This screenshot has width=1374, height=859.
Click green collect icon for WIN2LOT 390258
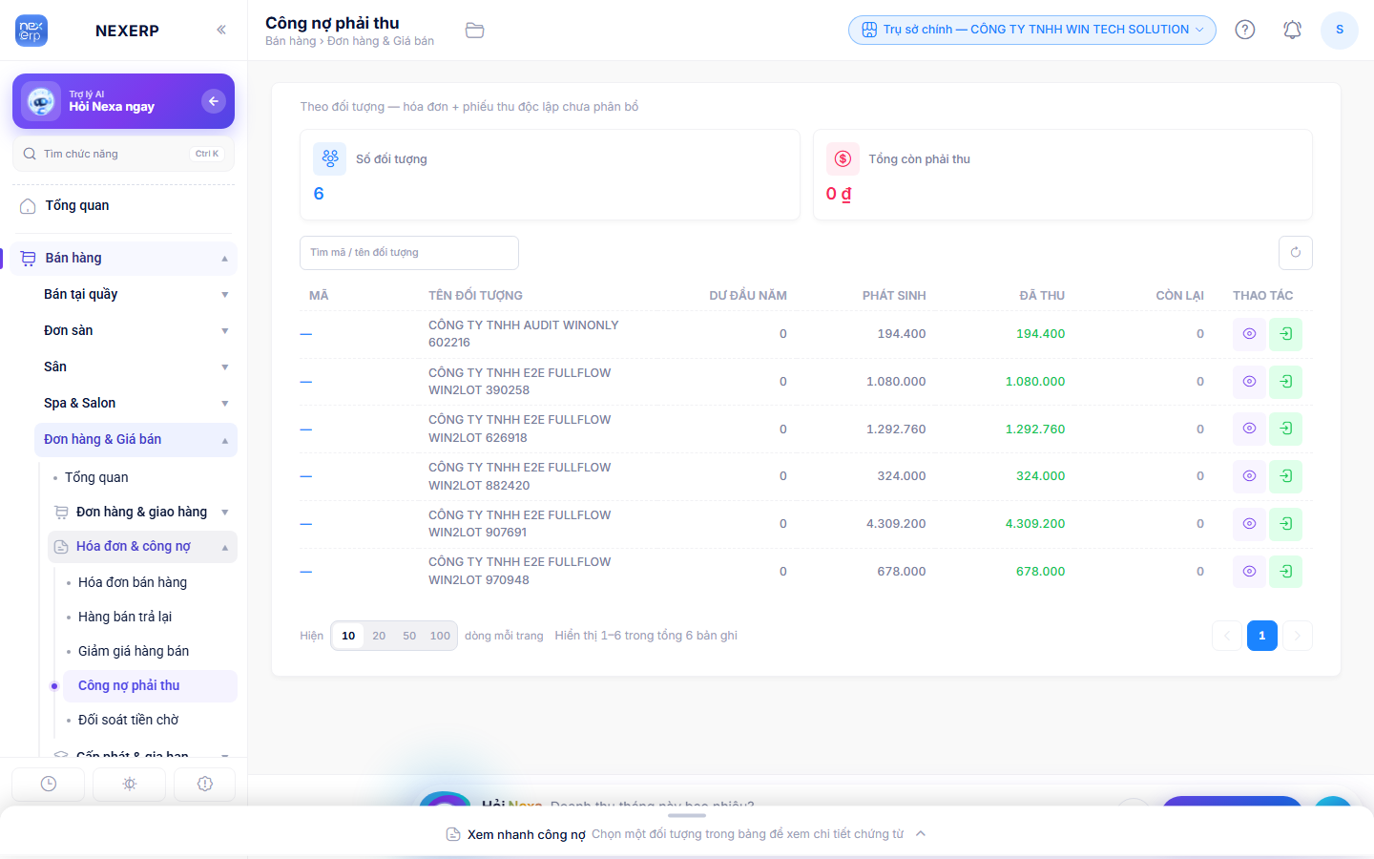tap(1286, 382)
